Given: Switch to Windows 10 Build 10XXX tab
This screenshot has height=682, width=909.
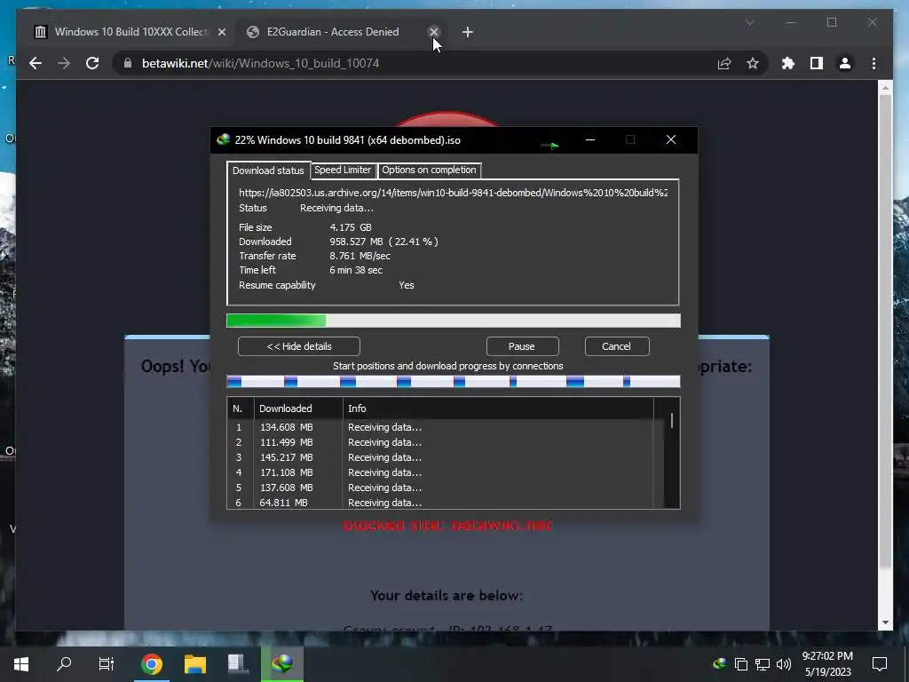Looking at the screenshot, I should tap(130, 32).
